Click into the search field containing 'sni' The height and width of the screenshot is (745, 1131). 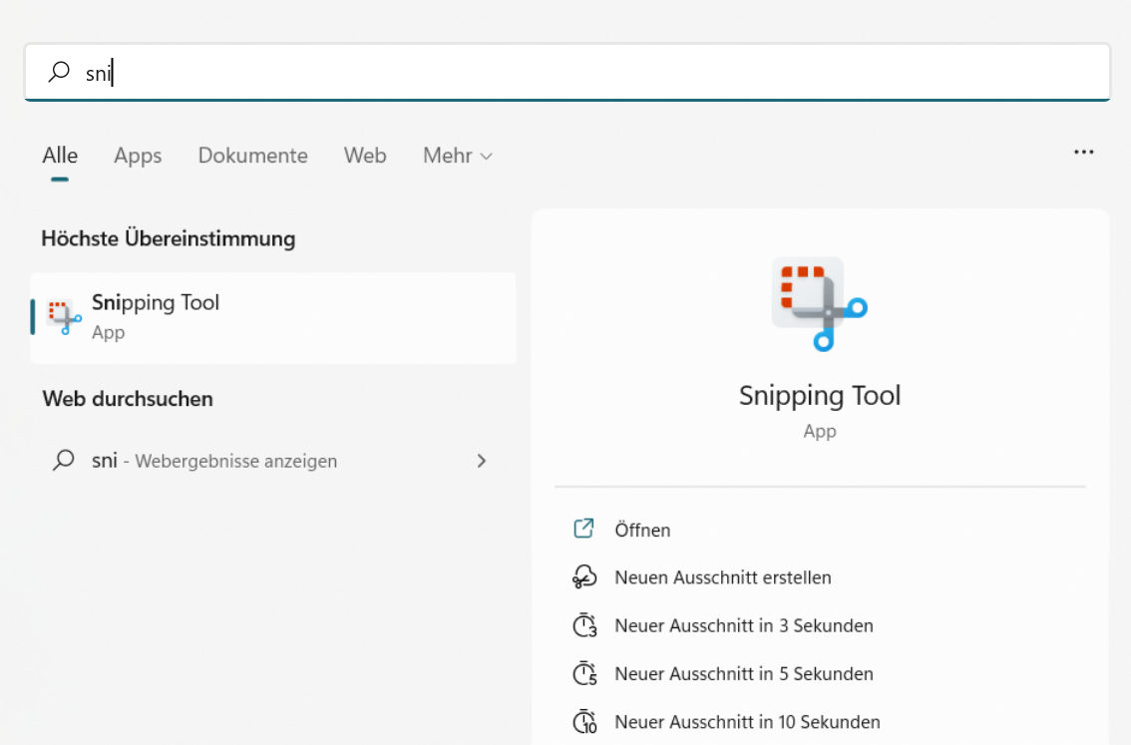(x=566, y=72)
